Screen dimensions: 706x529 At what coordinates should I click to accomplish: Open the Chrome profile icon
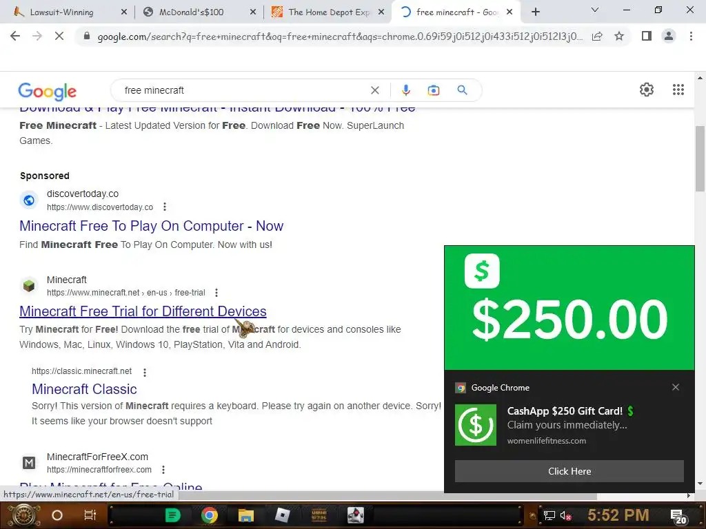pos(669,36)
